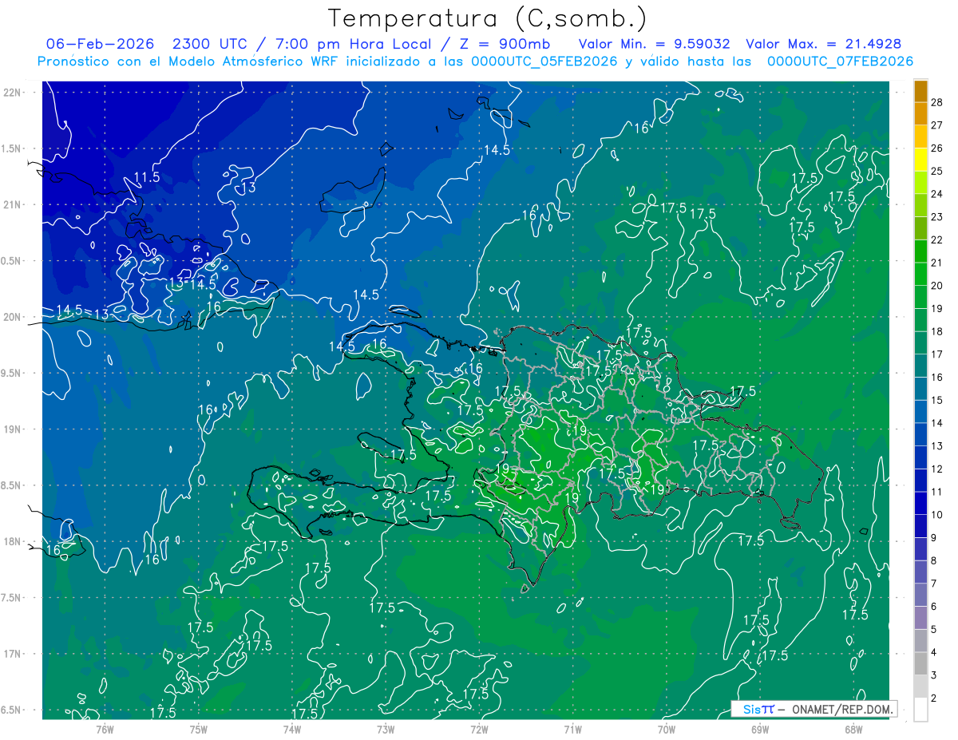The width and height of the screenshot is (958, 740).
Task: Click 'Valor Min. = 9.59032'
Action: tap(656, 44)
